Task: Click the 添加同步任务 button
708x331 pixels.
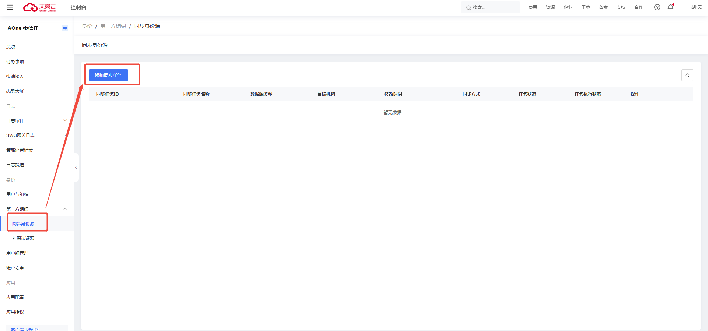Action: pos(108,75)
